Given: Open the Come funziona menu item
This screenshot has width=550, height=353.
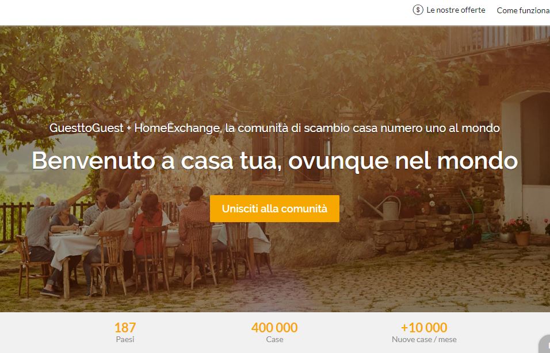Looking at the screenshot, I should [523, 10].
